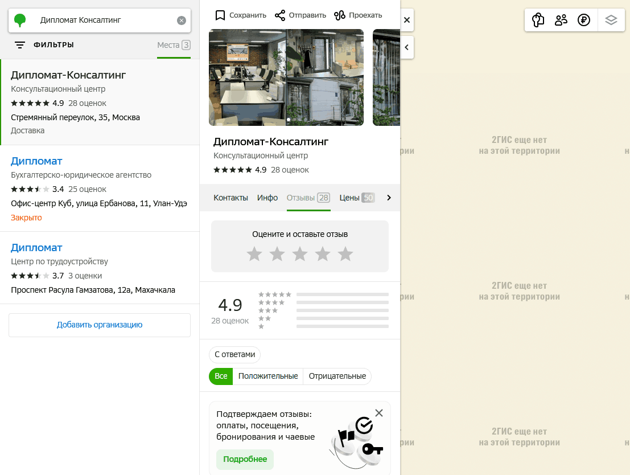Build a route with the Проехать icon
Image resolution: width=630 pixels, height=475 pixels.
click(x=340, y=15)
